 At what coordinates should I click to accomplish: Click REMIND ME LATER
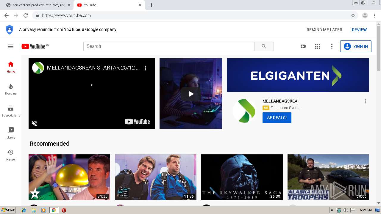tap(324, 30)
